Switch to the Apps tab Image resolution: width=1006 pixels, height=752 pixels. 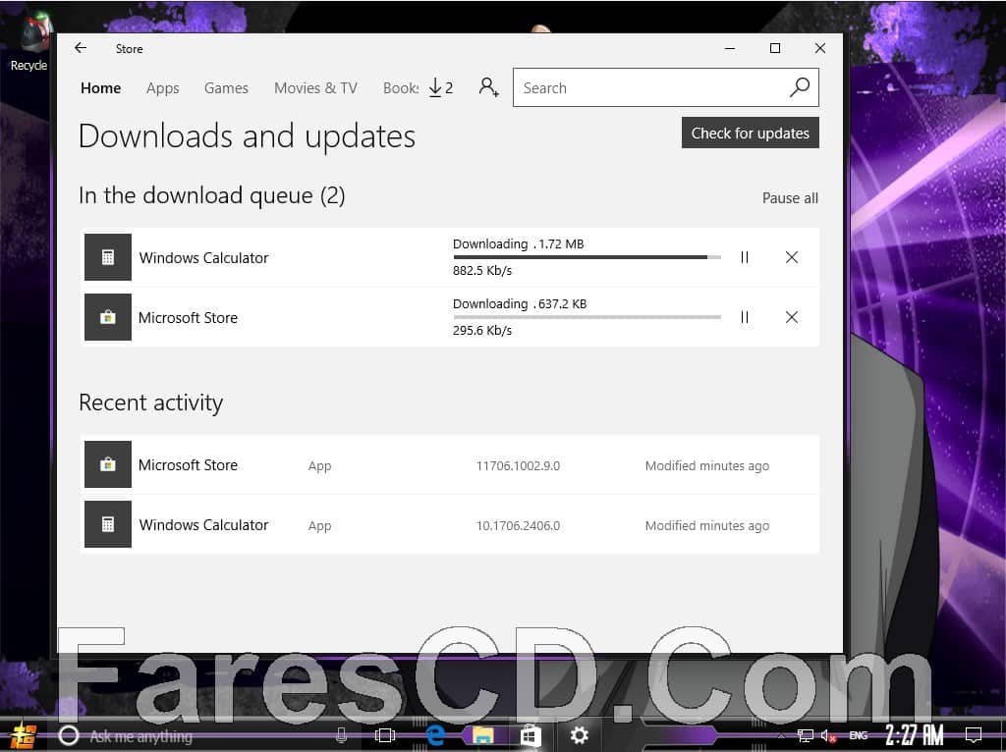pyautogui.click(x=162, y=87)
